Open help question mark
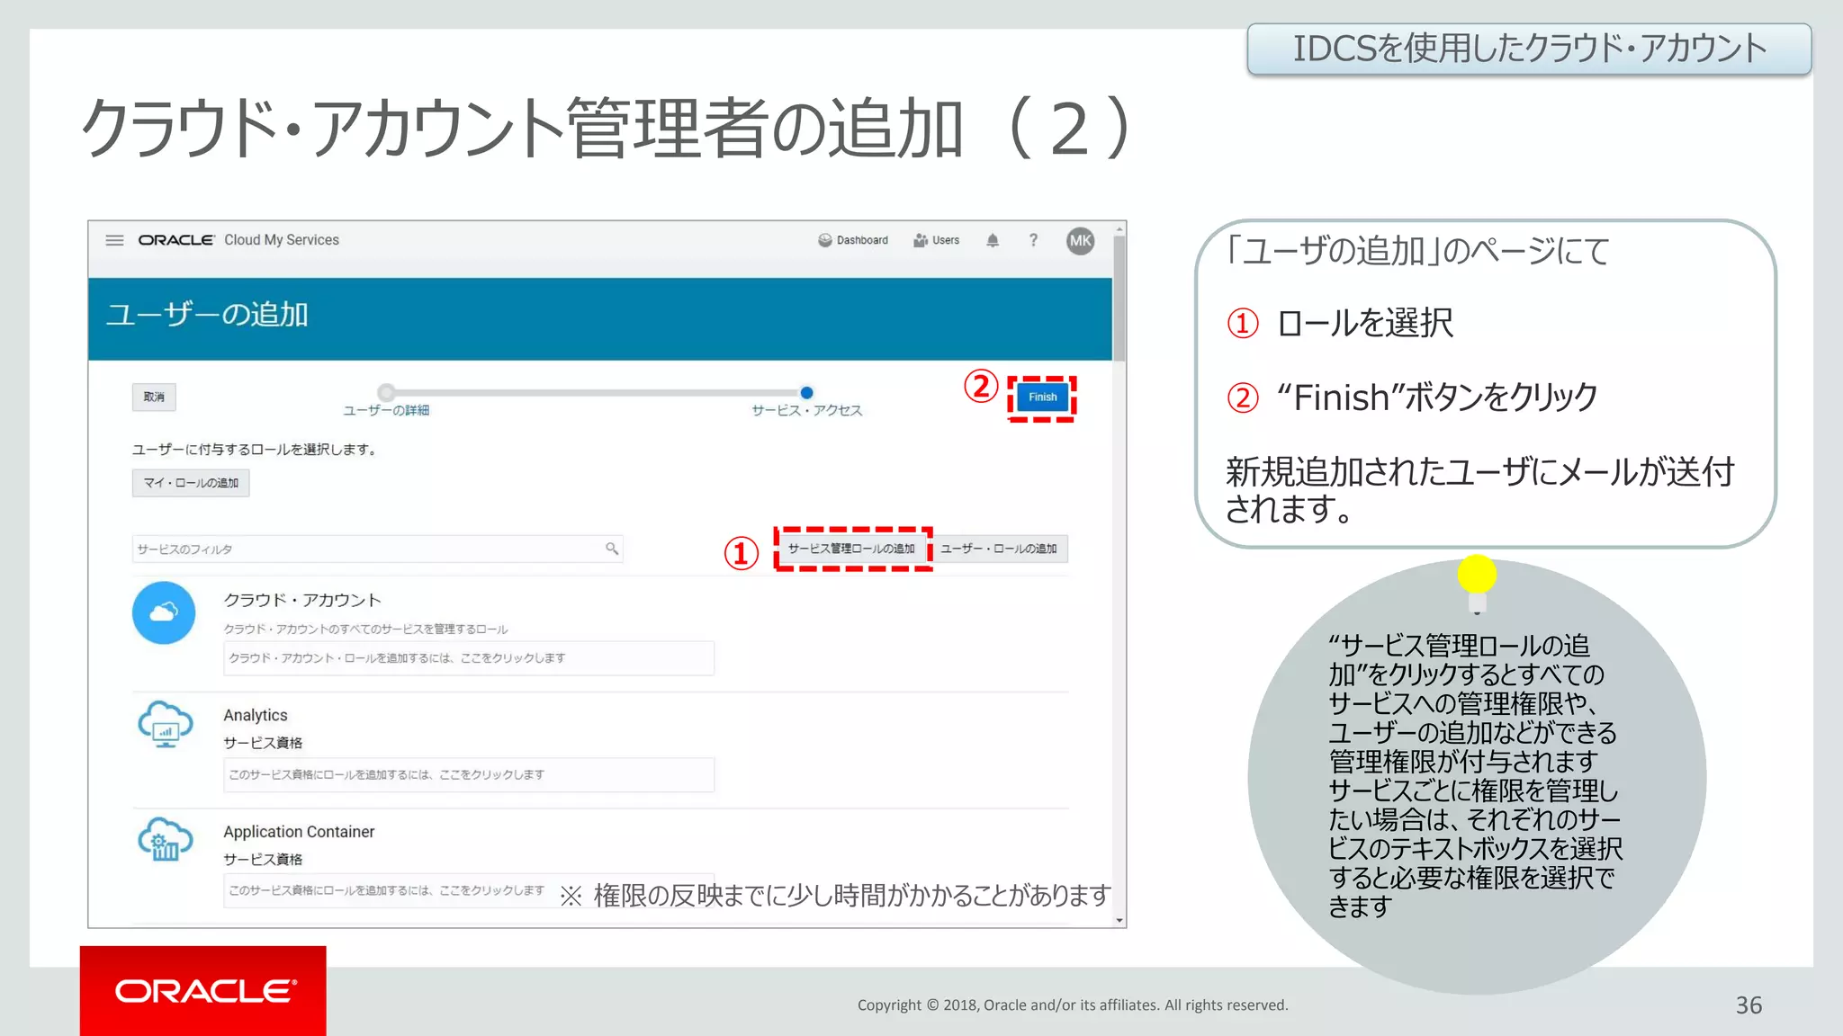Screen dimensions: 1843x1036 [x=1033, y=240]
